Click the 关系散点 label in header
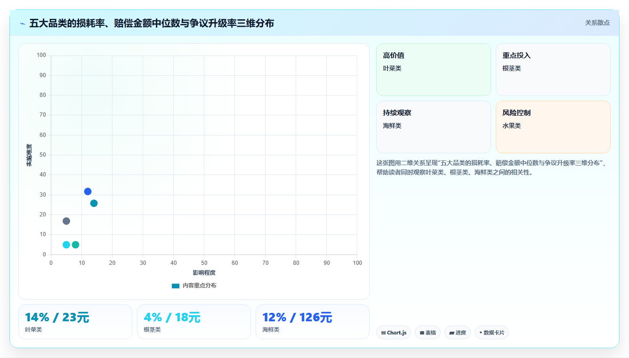 (x=597, y=23)
